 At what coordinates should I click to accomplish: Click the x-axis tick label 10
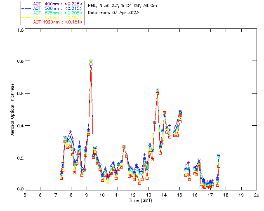click(102, 195)
